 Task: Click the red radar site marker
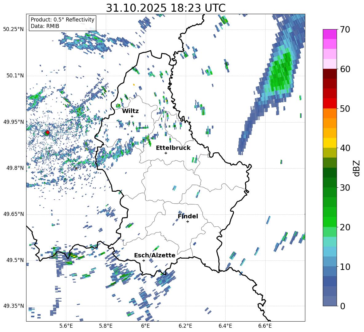(48, 132)
